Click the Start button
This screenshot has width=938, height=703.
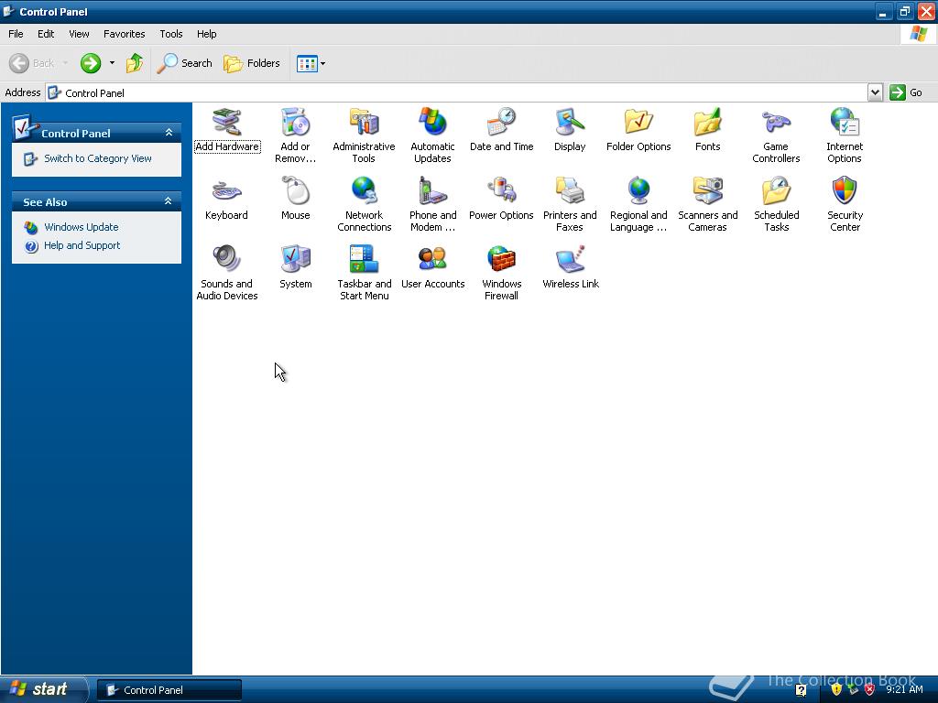(42, 689)
